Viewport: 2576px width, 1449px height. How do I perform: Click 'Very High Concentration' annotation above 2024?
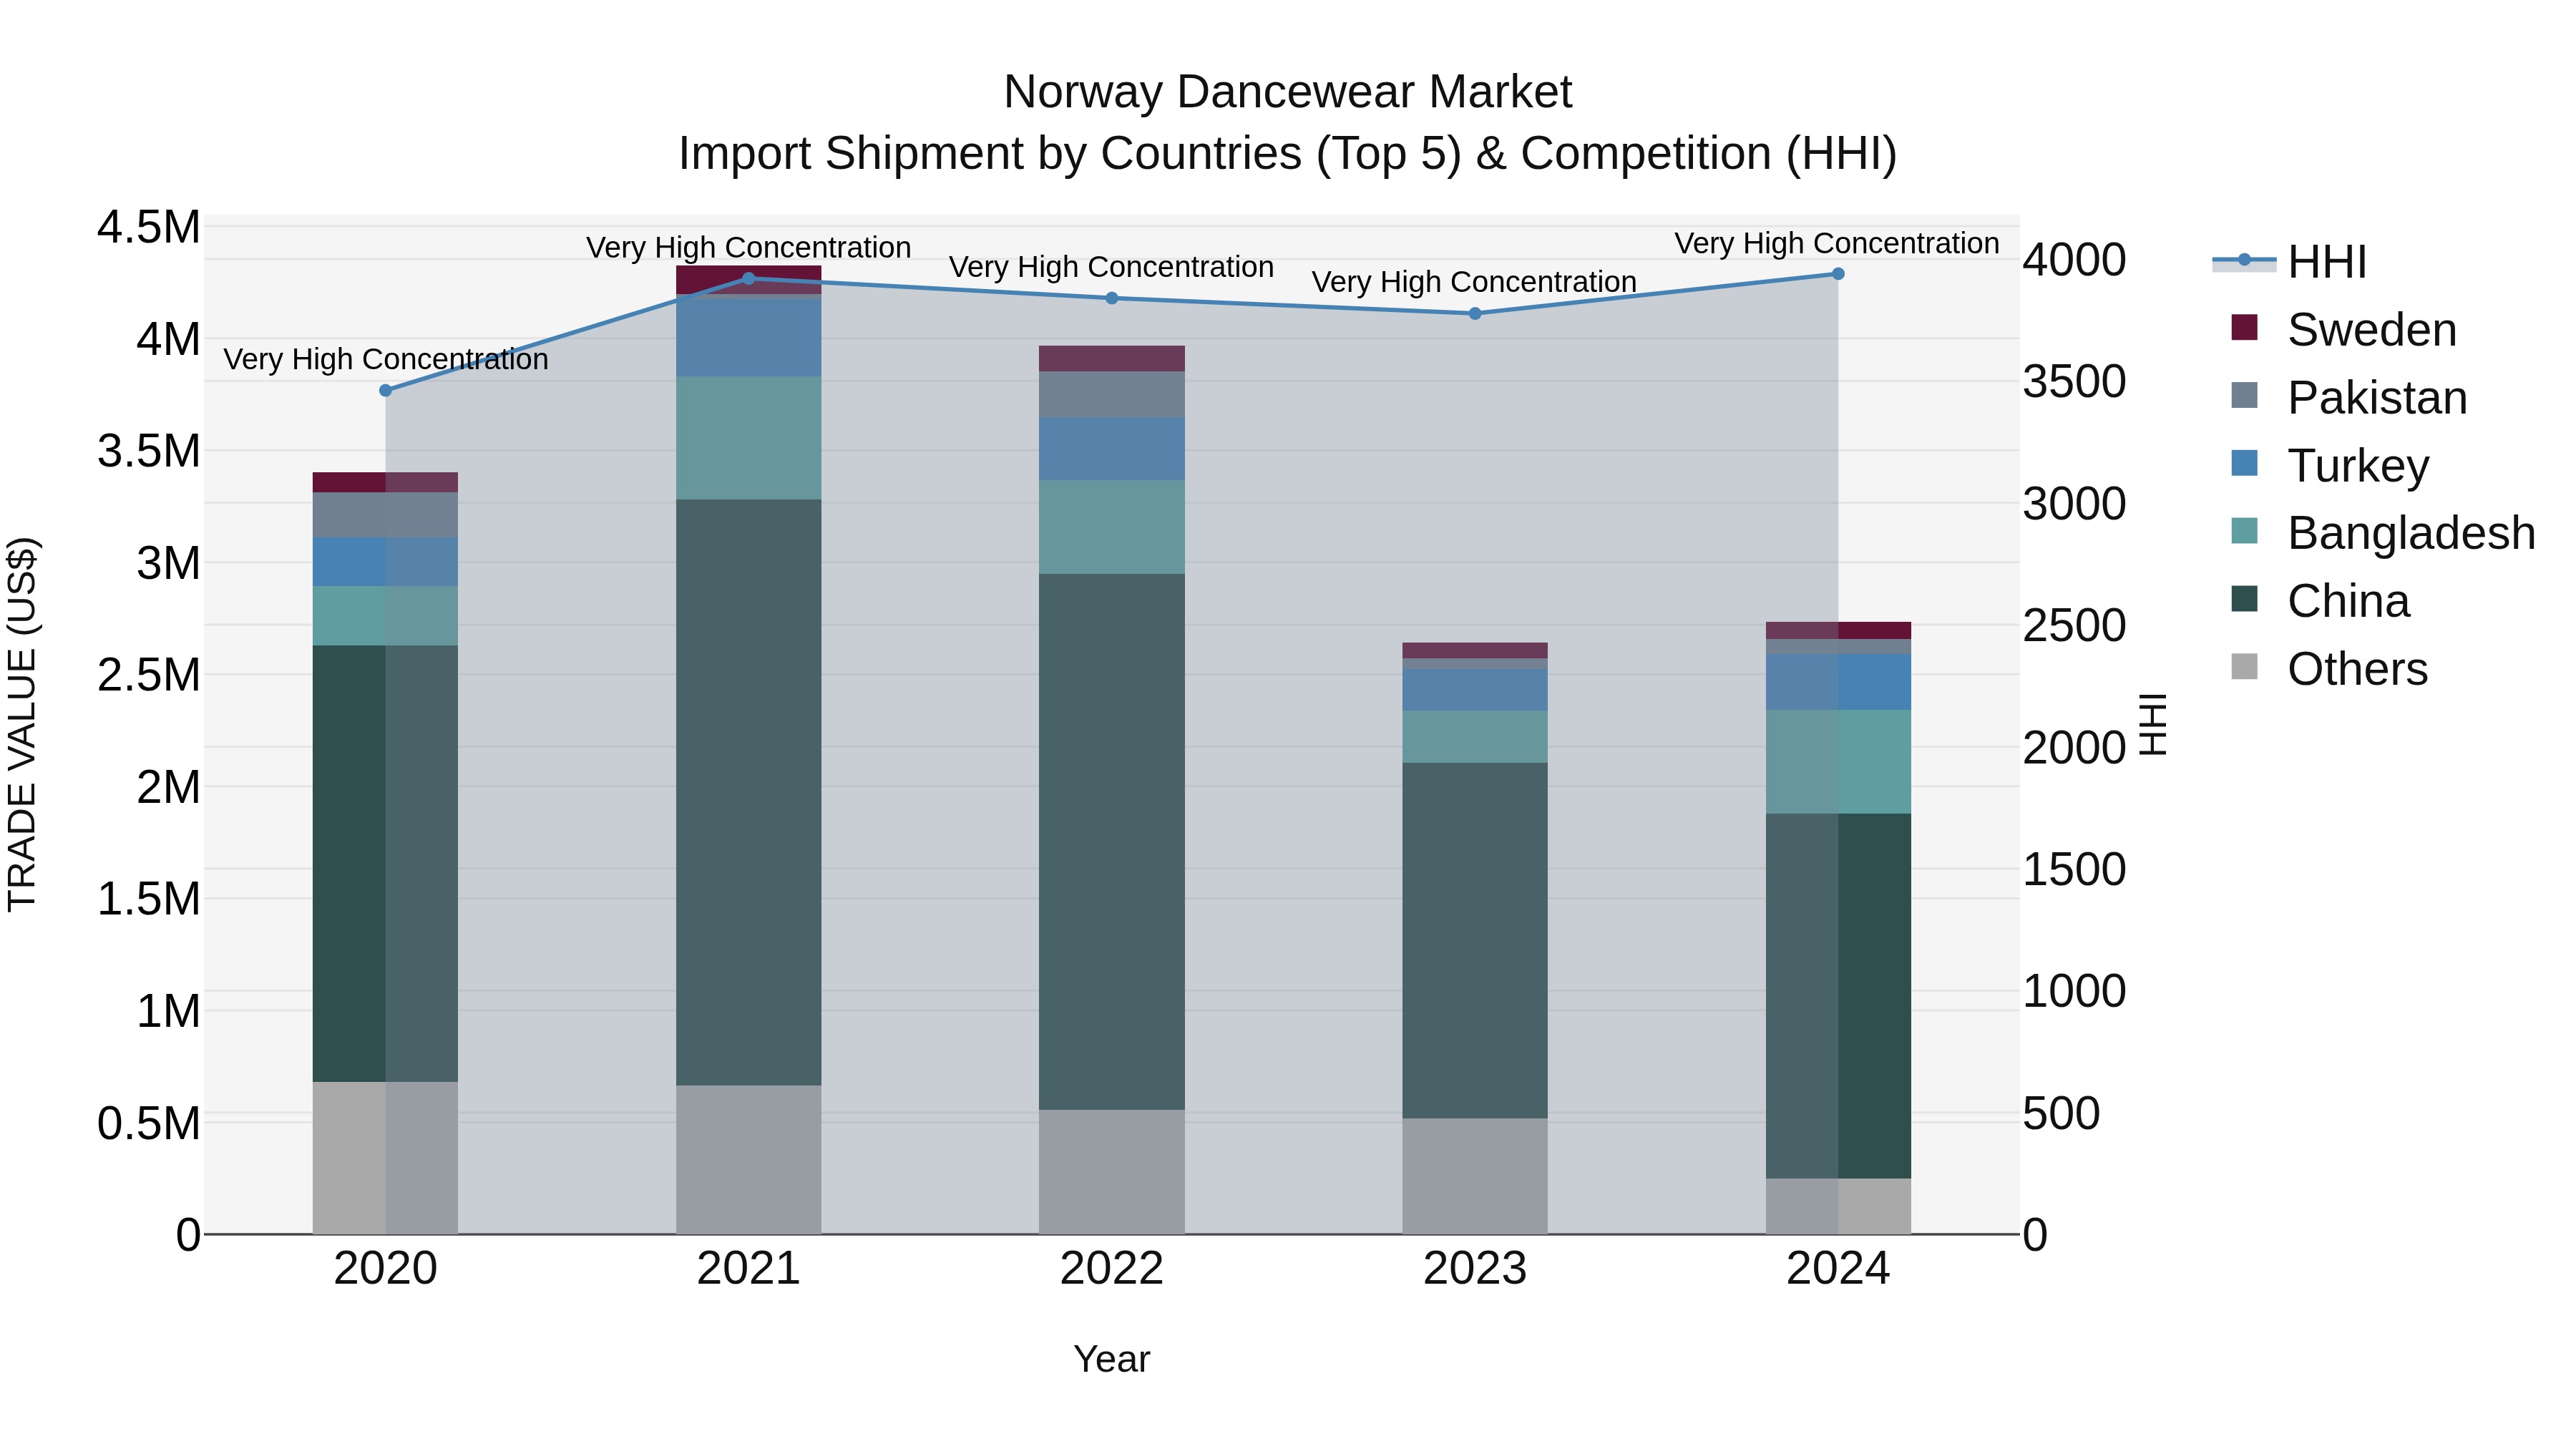click(x=1837, y=243)
